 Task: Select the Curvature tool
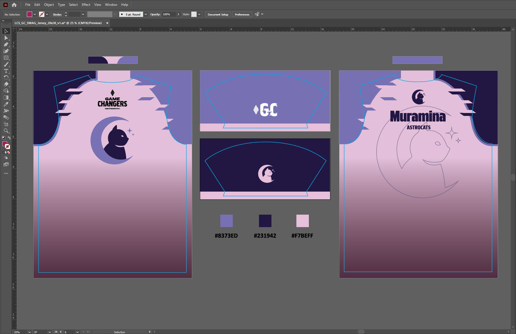6,51
